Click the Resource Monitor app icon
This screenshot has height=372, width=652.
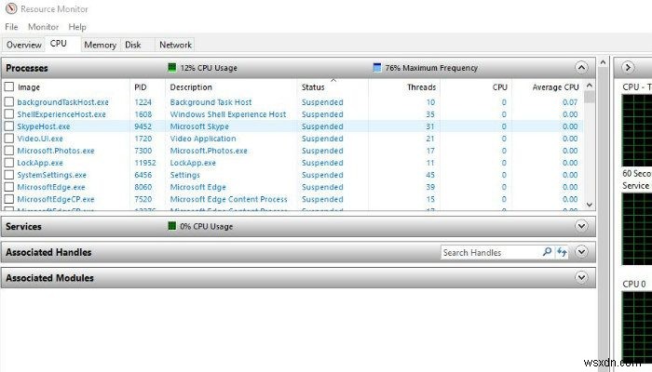11,8
